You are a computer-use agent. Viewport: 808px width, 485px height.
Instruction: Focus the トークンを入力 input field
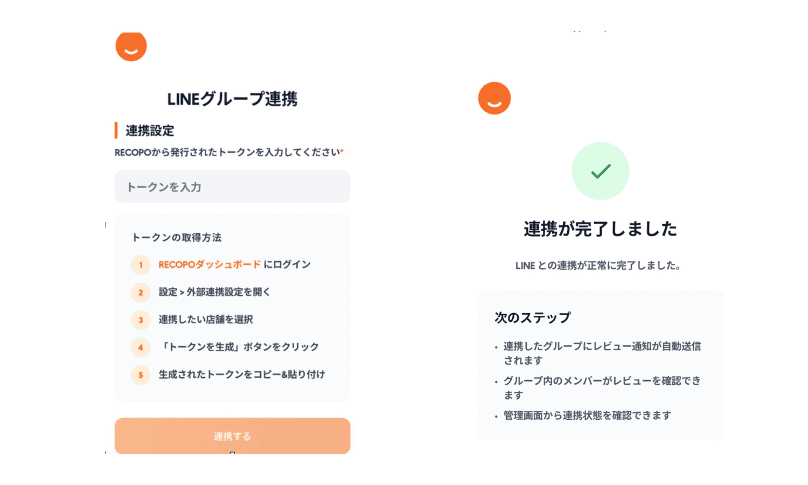232,187
